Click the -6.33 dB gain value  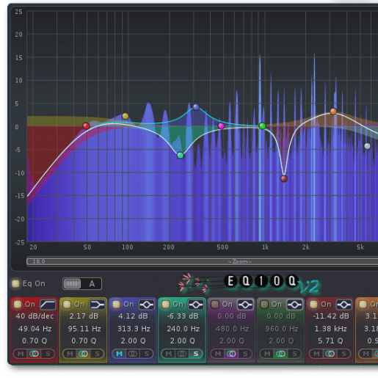tap(183, 316)
